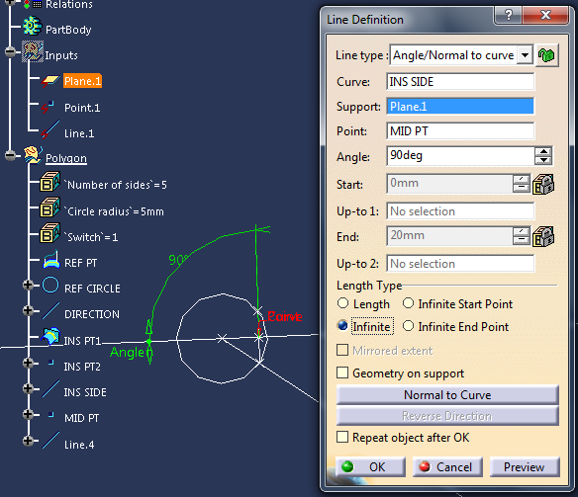
Task: Click the Preview button
Action: tap(525, 466)
